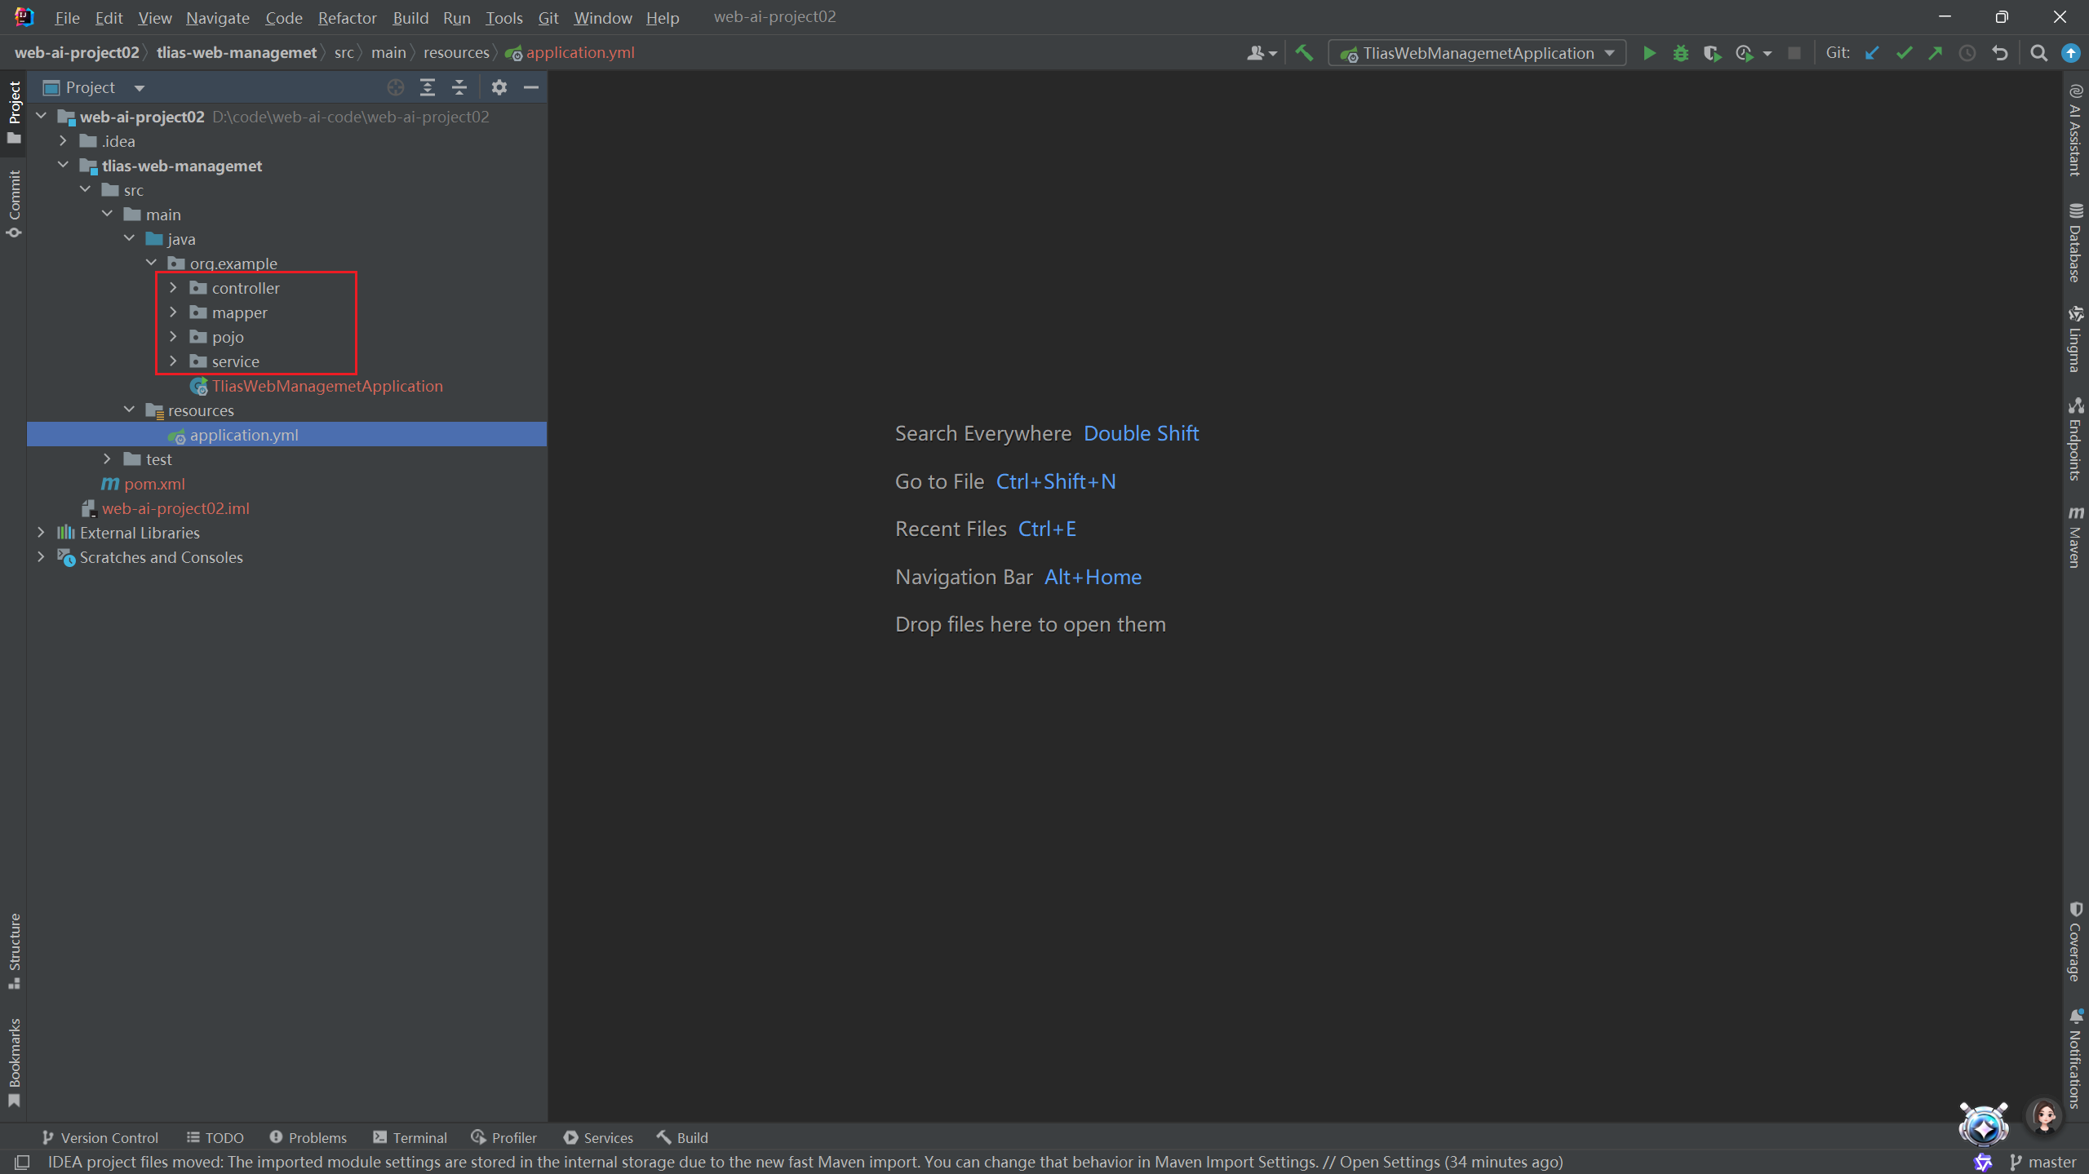Open pom.xml in project tree
Viewport: 2089px width, 1174px height.
(154, 484)
